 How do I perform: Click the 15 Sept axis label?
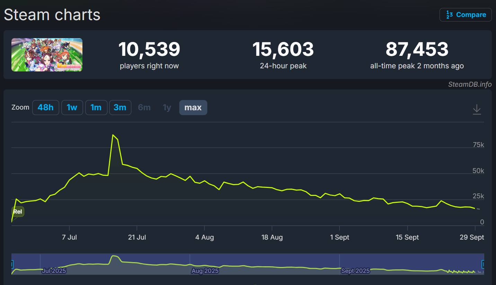coord(407,237)
